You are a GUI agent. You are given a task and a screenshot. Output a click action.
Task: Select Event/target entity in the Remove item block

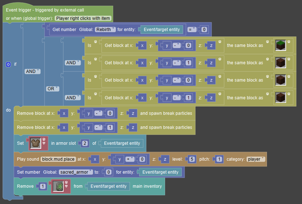109,186
